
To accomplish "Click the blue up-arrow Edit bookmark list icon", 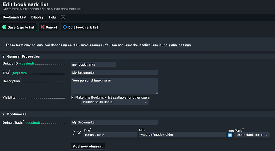I will tap(65, 27).
